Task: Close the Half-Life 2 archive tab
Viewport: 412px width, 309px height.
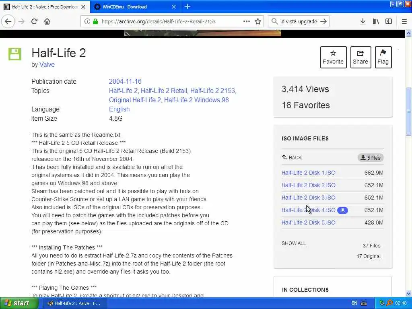Action: point(83,7)
